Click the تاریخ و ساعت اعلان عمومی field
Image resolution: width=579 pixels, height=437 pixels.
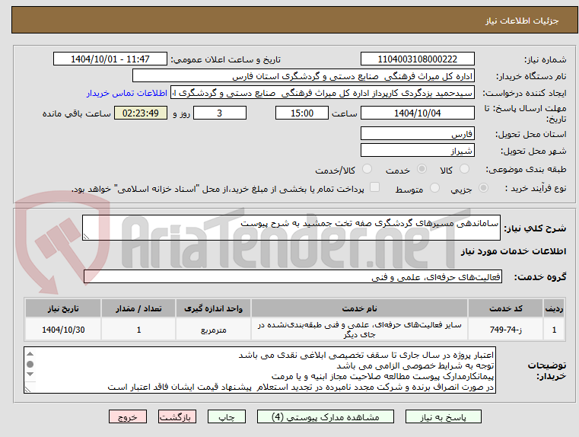[110, 59]
